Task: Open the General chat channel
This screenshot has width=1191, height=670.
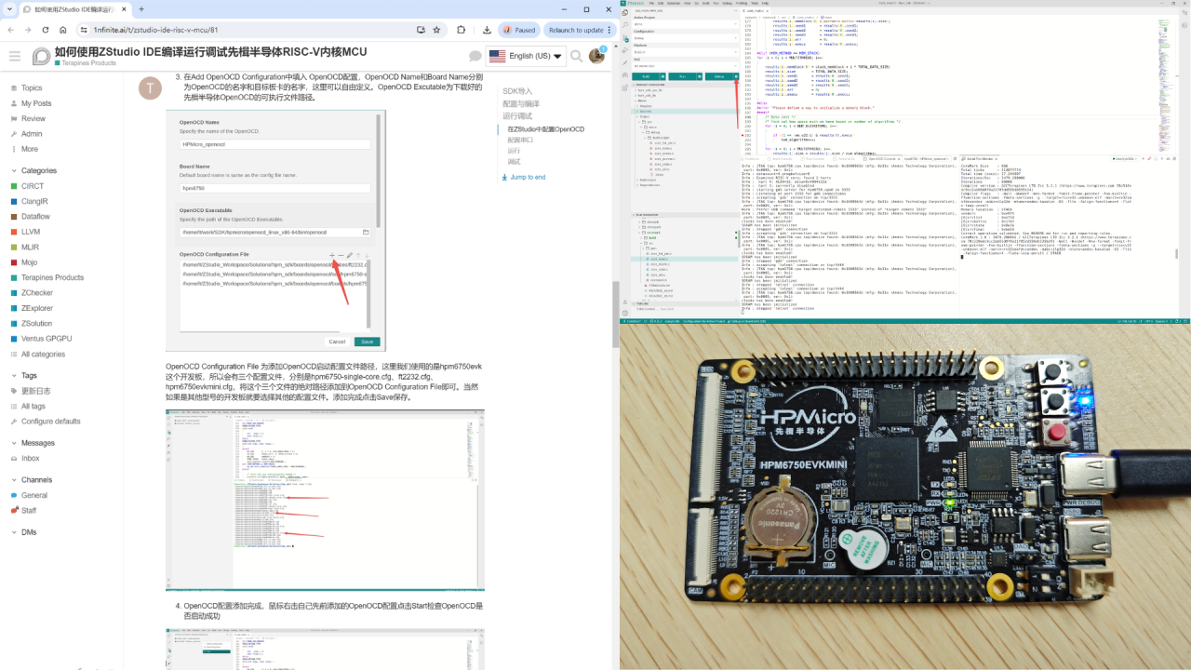Action: click(34, 495)
